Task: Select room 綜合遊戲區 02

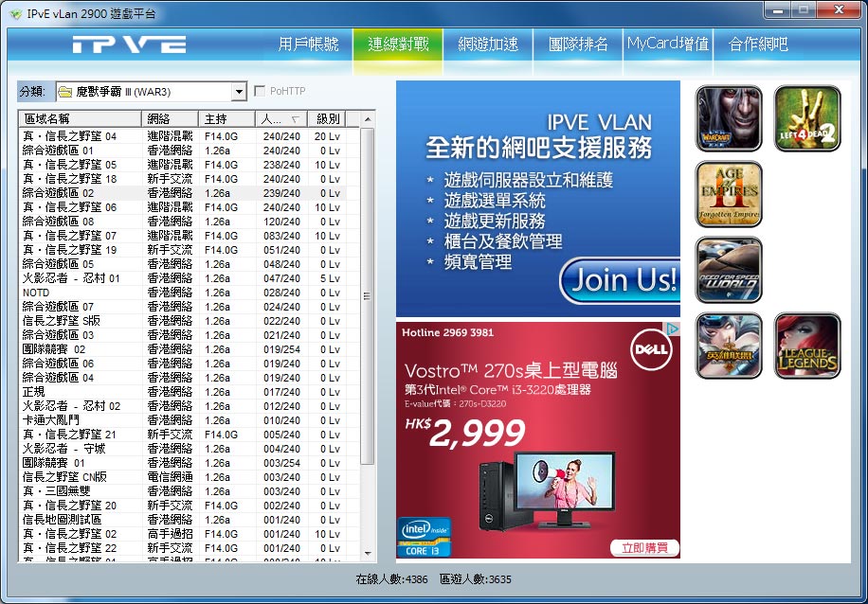Action: [x=182, y=193]
